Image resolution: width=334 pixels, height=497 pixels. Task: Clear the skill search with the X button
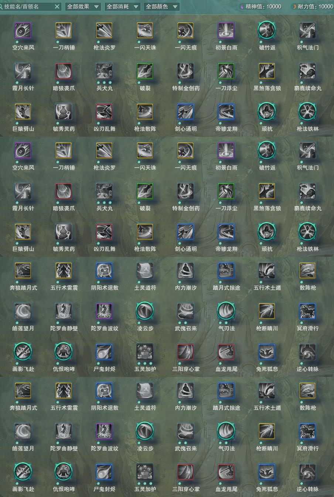57,6
